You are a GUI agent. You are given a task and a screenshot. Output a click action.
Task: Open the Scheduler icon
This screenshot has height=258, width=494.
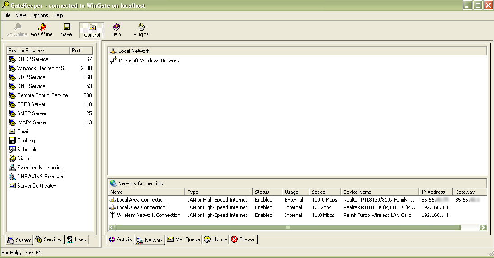[x=12, y=150]
